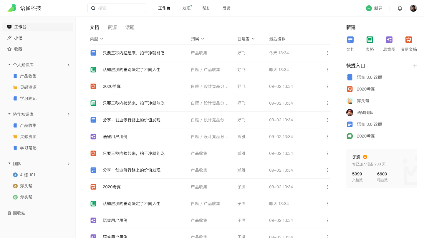Add a shortcut with the 快捷入口 plus icon

coord(415,66)
